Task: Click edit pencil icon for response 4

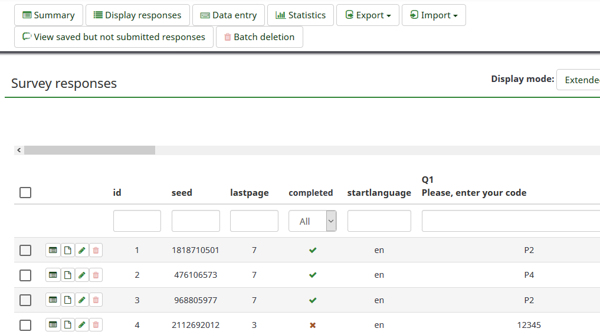Action: [x=82, y=325]
